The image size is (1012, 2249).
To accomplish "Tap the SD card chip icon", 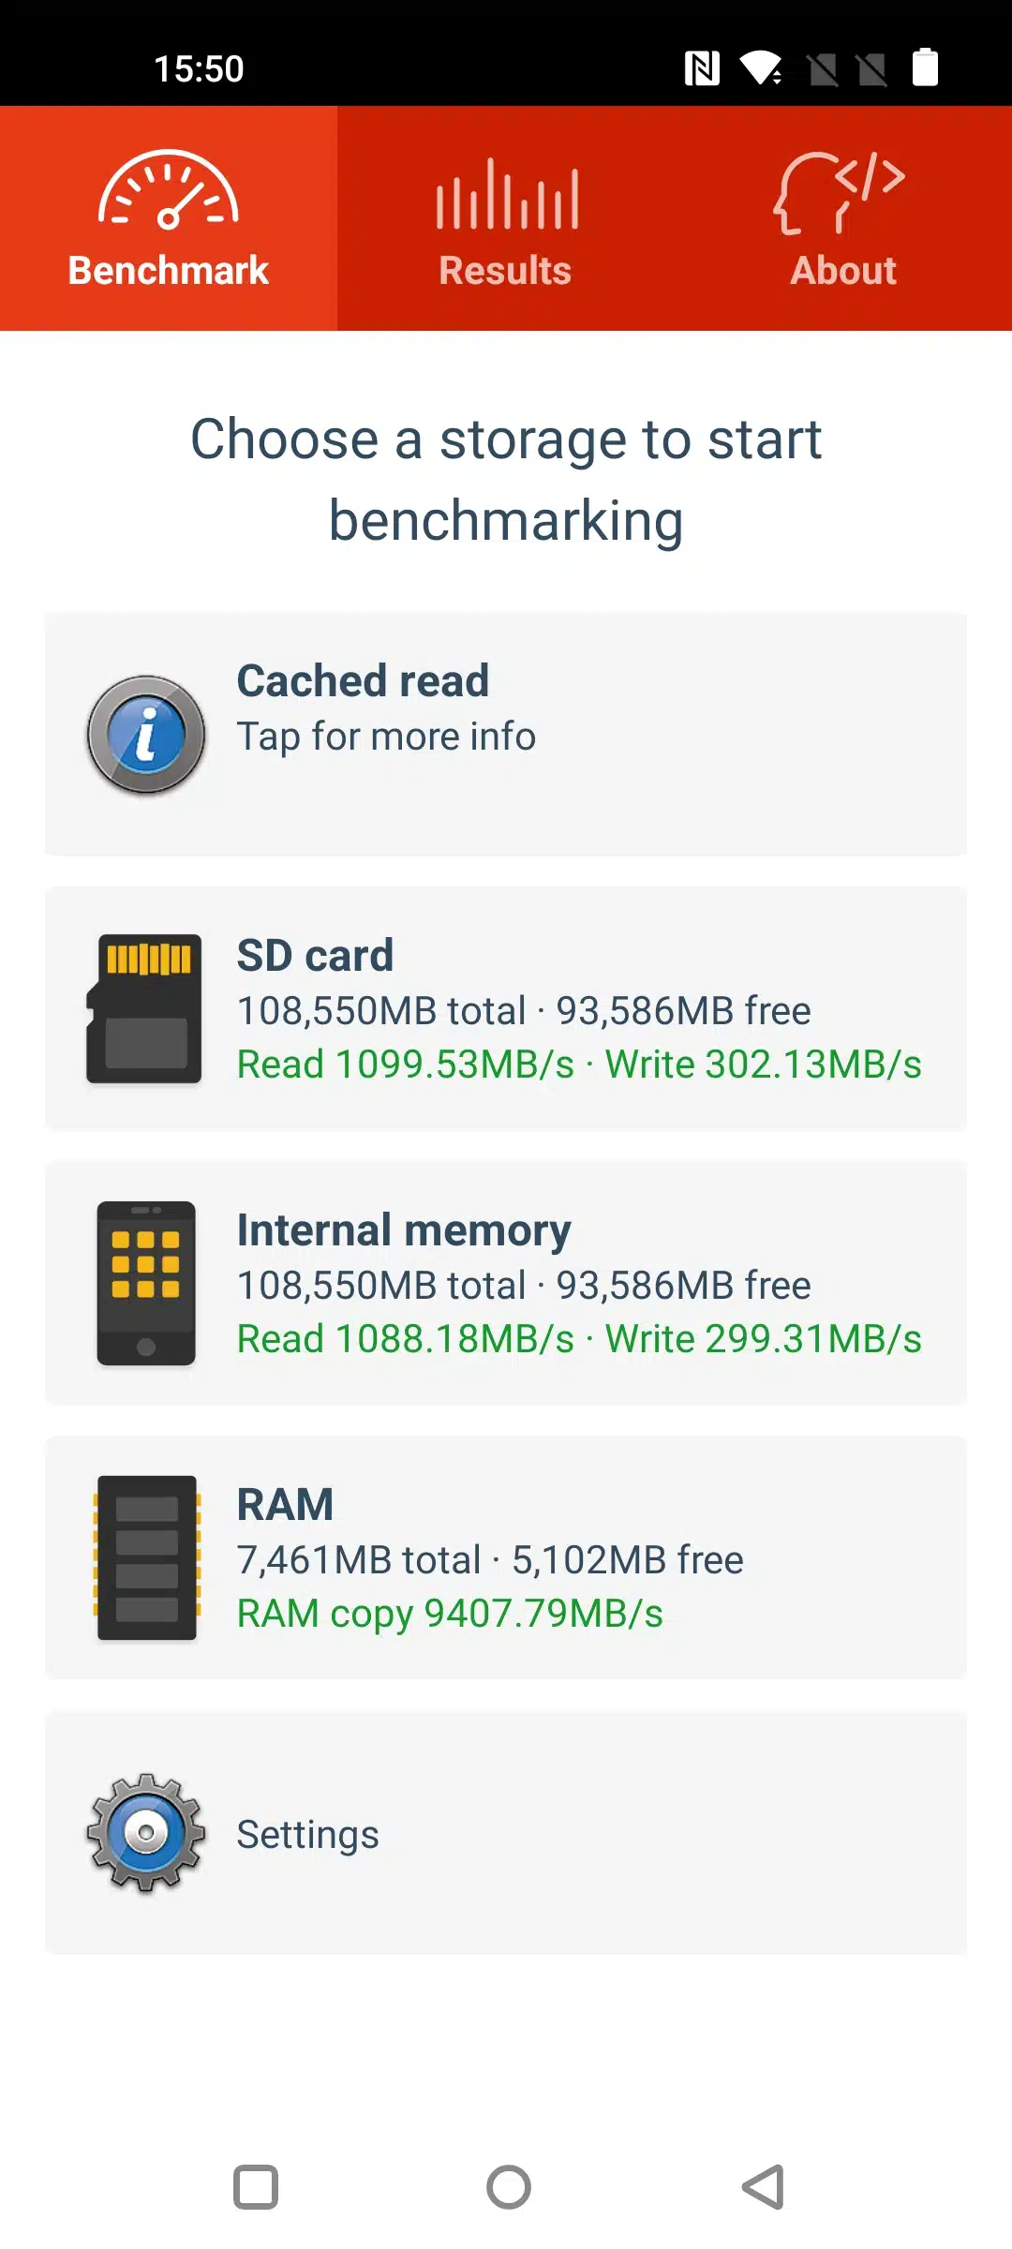I will click(x=144, y=1008).
